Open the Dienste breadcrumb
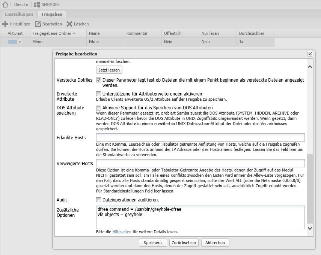321x255 pixels. 21,4
